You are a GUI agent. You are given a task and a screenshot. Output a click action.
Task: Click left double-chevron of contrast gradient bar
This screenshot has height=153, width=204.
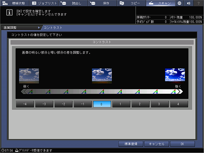click(x=23, y=91)
